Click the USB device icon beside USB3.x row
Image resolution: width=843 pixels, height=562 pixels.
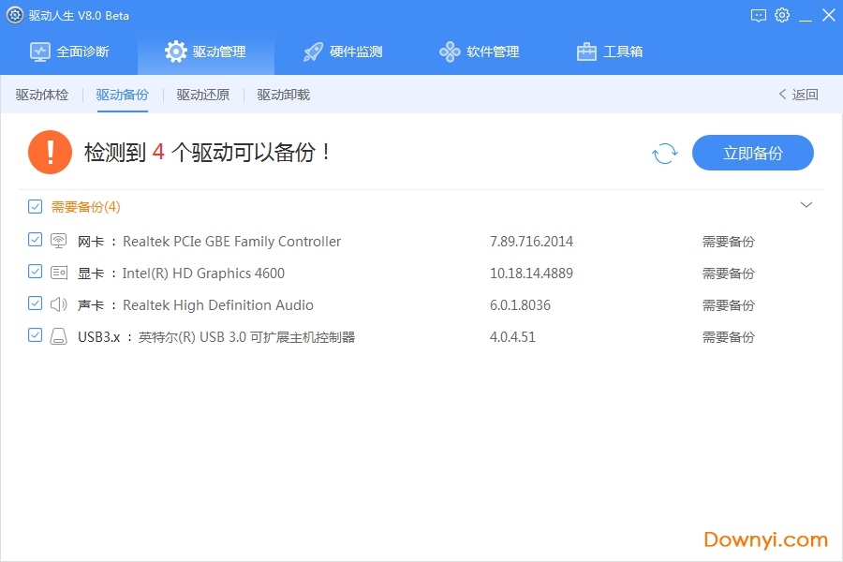click(x=58, y=335)
